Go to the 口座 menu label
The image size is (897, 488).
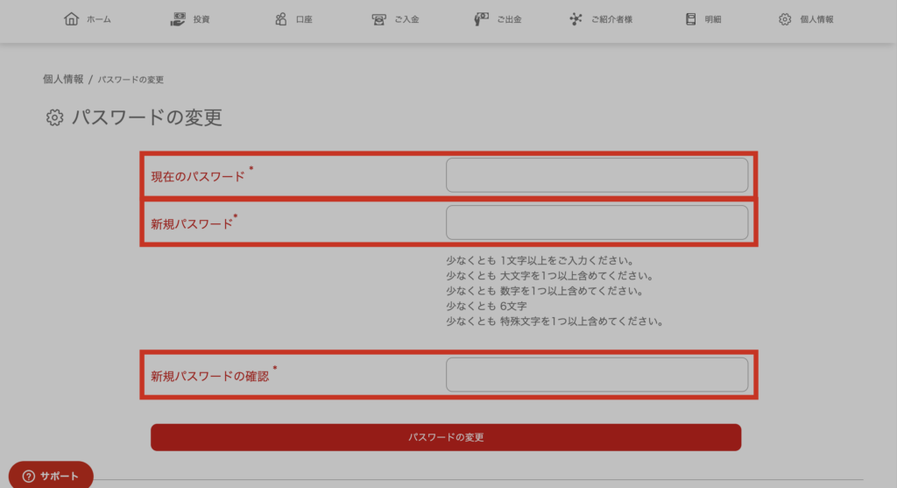(304, 19)
